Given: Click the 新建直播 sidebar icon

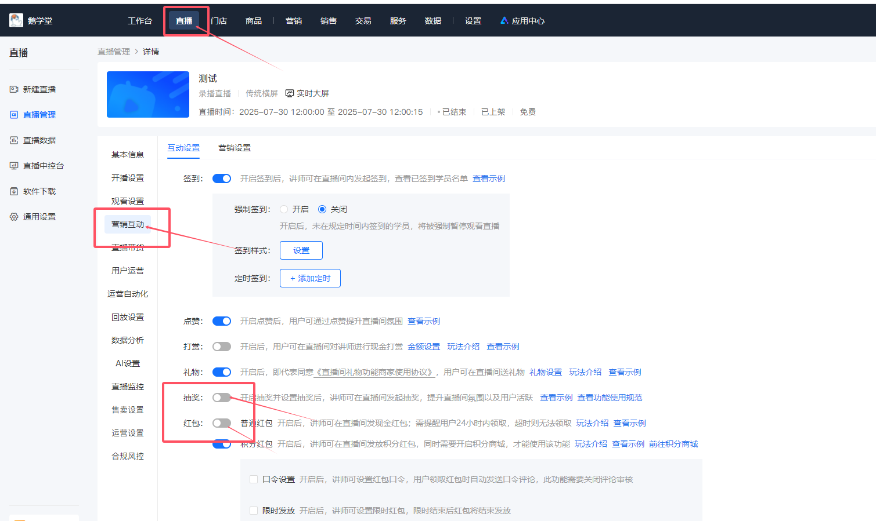Looking at the screenshot, I should click(14, 89).
